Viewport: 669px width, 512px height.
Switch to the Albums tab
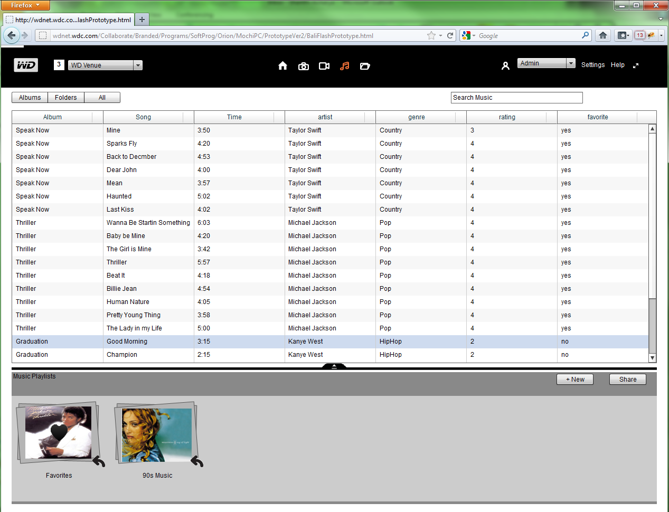[x=30, y=98]
